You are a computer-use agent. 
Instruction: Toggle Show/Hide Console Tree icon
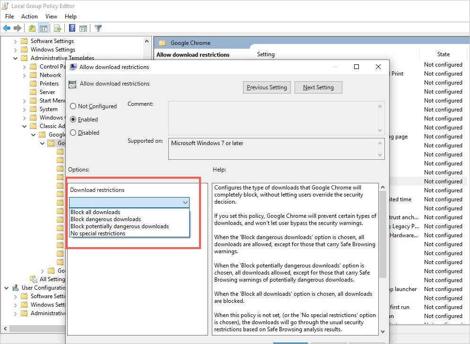tap(43, 28)
